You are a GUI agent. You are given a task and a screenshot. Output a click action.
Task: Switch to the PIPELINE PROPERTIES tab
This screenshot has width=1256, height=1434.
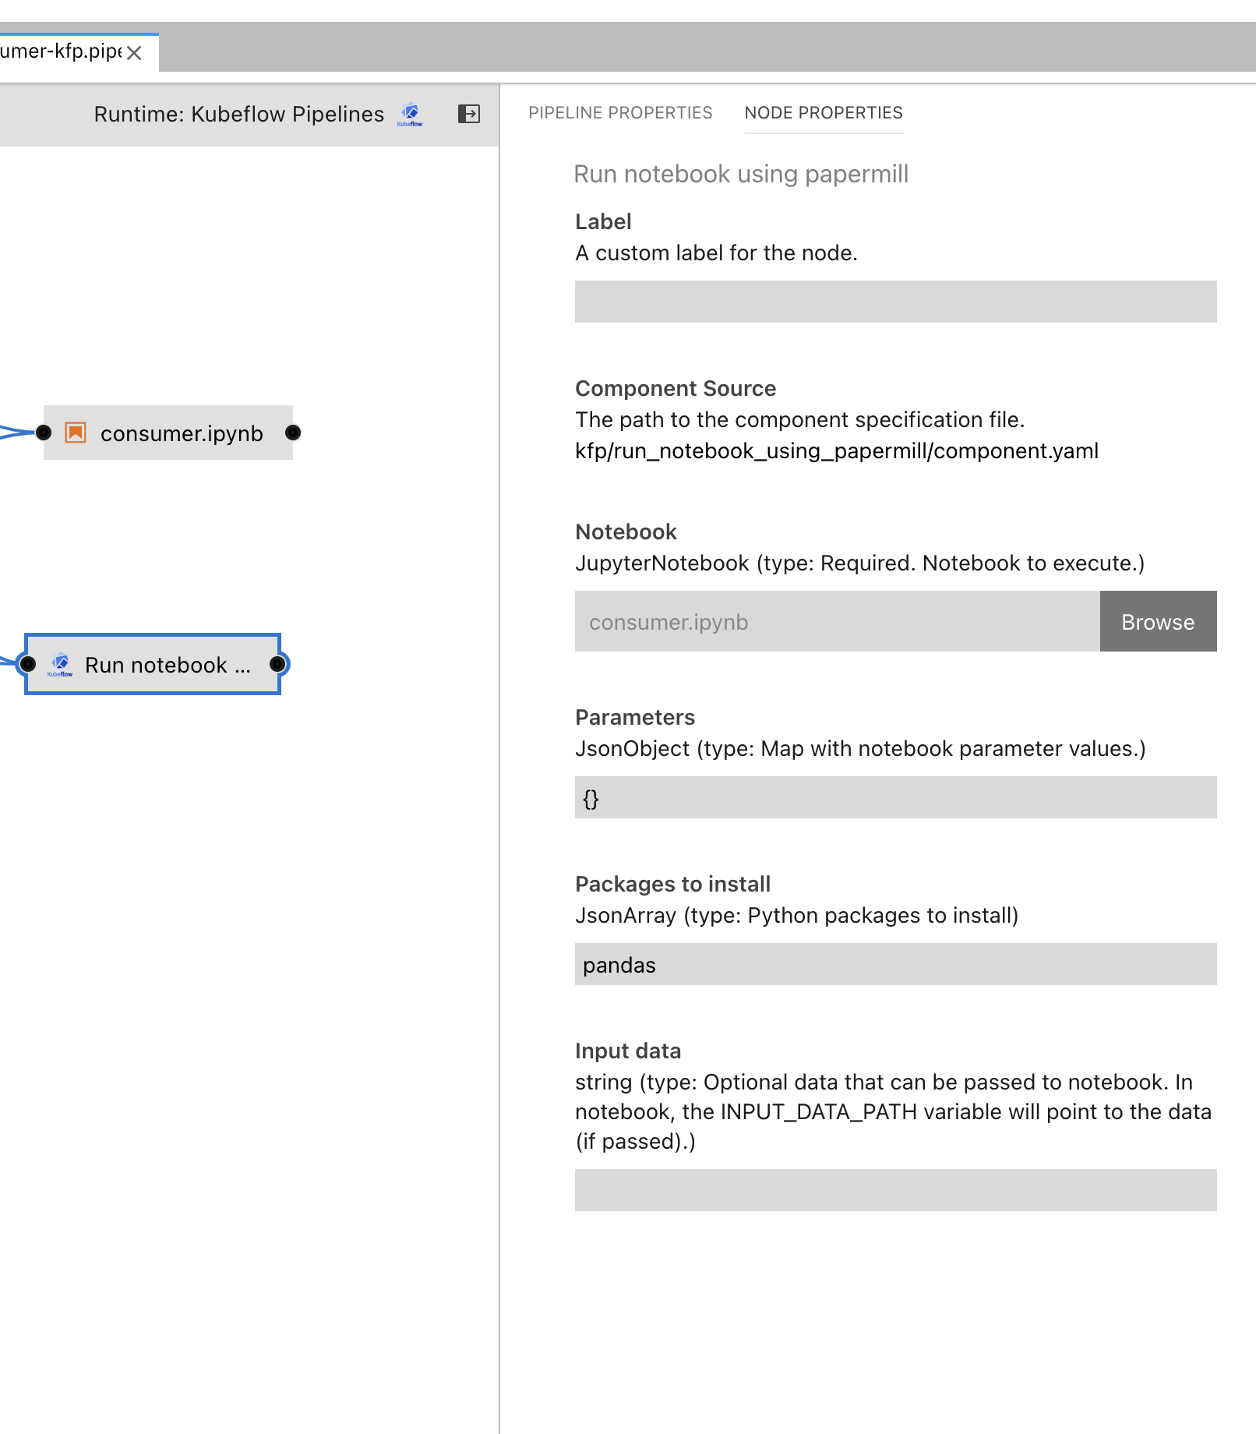pyautogui.click(x=619, y=113)
